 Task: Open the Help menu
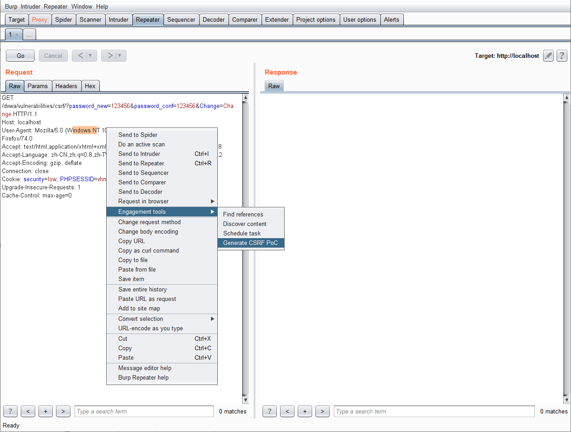coord(102,6)
